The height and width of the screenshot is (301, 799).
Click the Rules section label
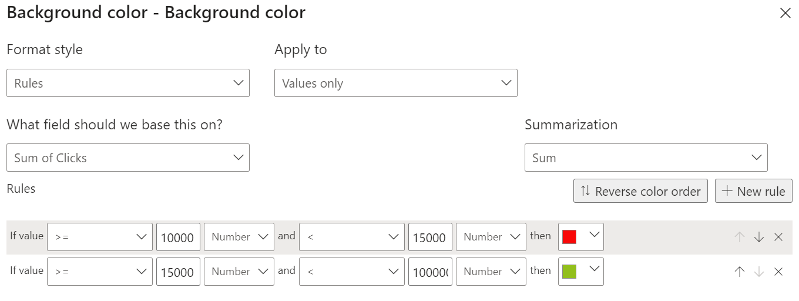[21, 189]
